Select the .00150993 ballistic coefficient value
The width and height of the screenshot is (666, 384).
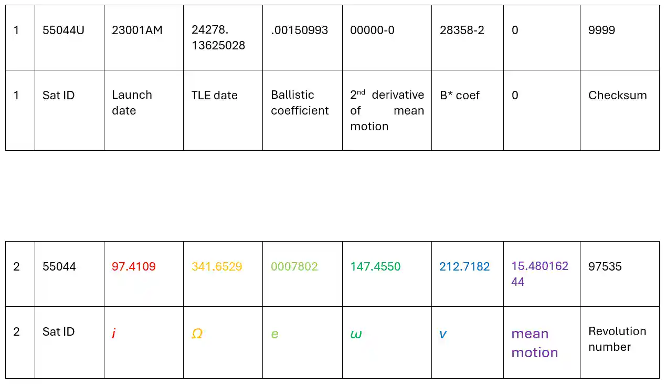point(300,30)
